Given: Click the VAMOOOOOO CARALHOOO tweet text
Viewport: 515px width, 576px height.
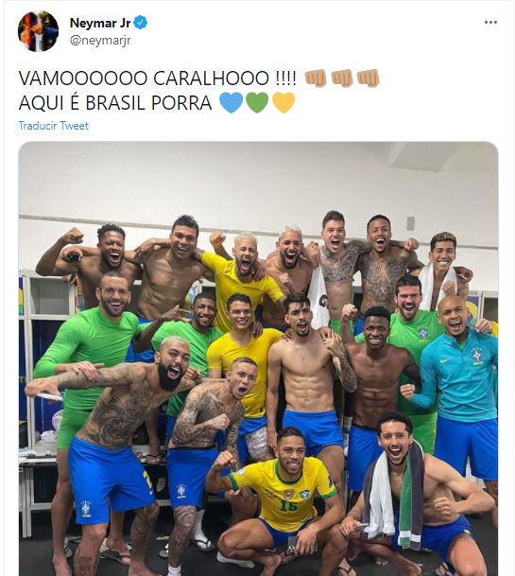Looking at the screenshot, I should tap(158, 78).
